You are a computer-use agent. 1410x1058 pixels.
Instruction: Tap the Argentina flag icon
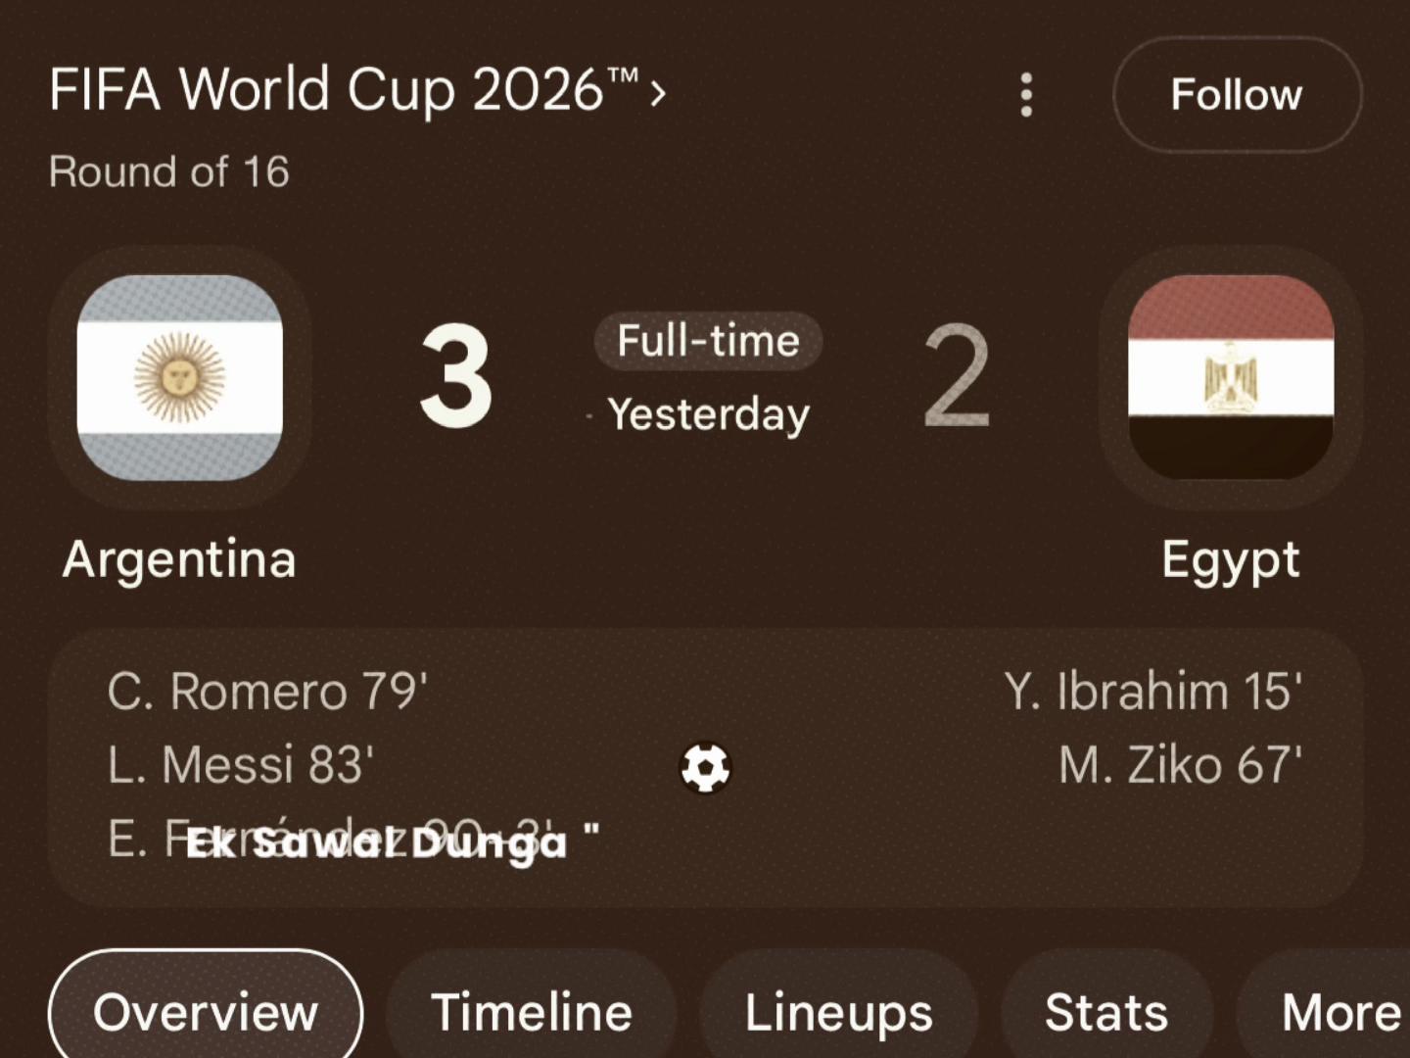[x=180, y=377]
